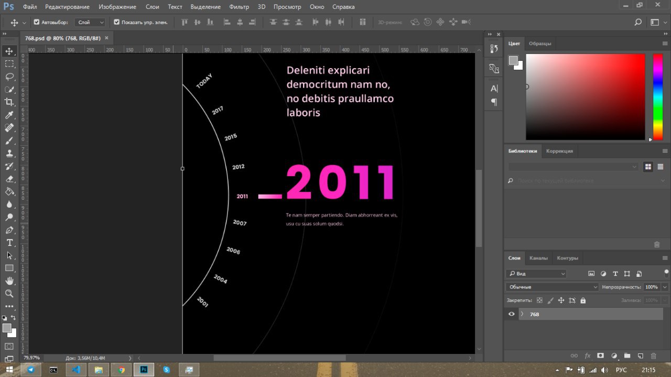Select the Crop tool

[x=9, y=102]
